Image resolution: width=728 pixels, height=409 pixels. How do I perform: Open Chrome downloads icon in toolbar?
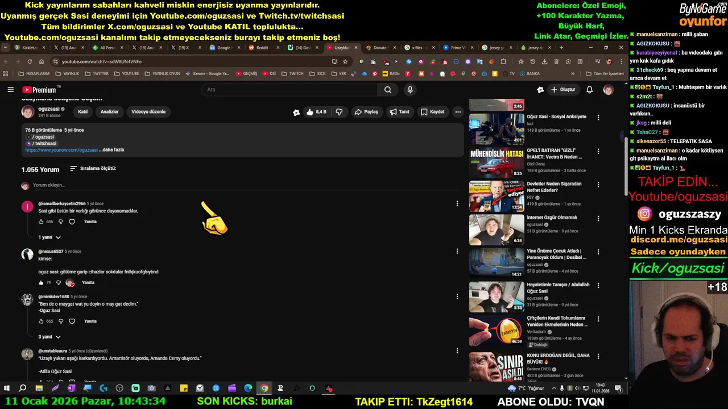click(544, 61)
